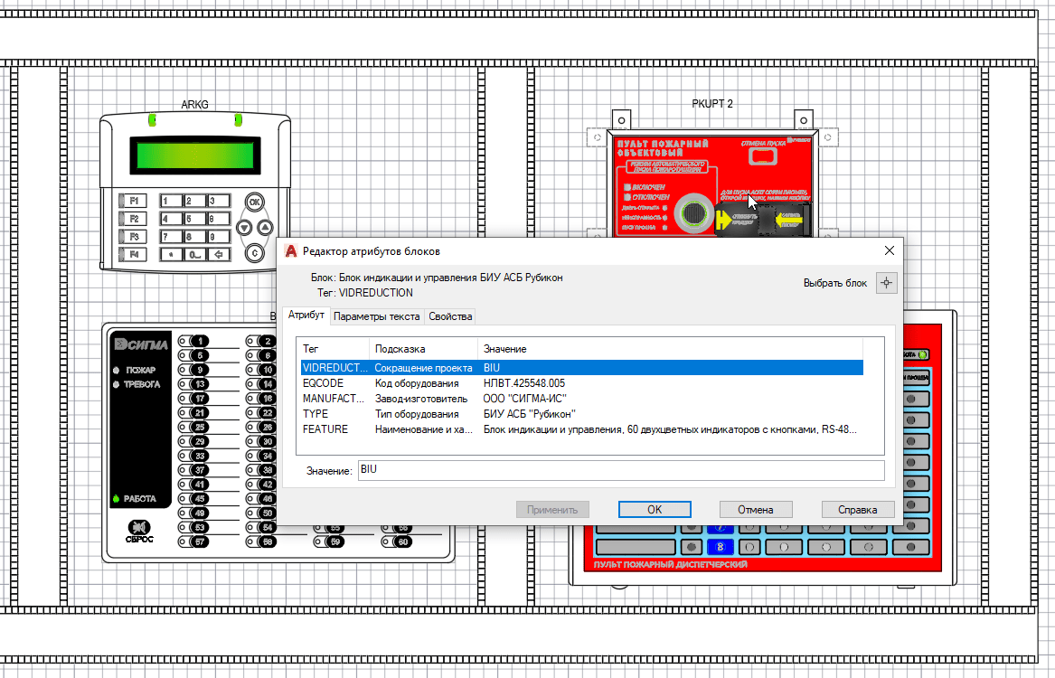Screen dimensions: 1055x678
Task: Click the left green LED on ARKG
Action: pyautogui.click(x=153, y=120)
